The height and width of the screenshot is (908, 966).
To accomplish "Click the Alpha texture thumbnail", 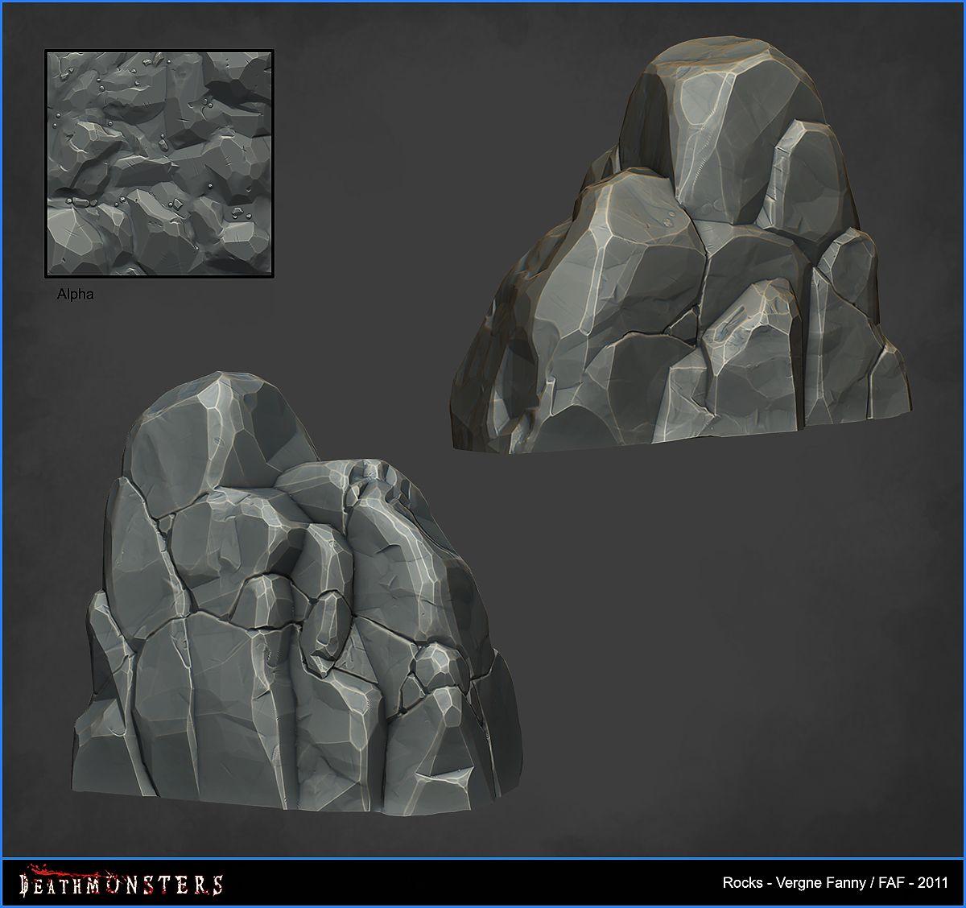I will [x=160, y=163].
